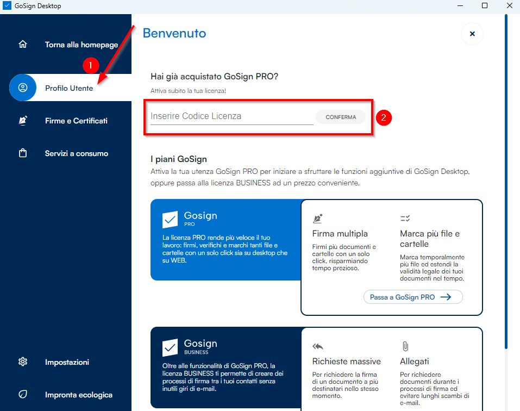Click the Marca più file checklist icon
Viewport: 520px width, 411px height.
click(x=405, y=219)
